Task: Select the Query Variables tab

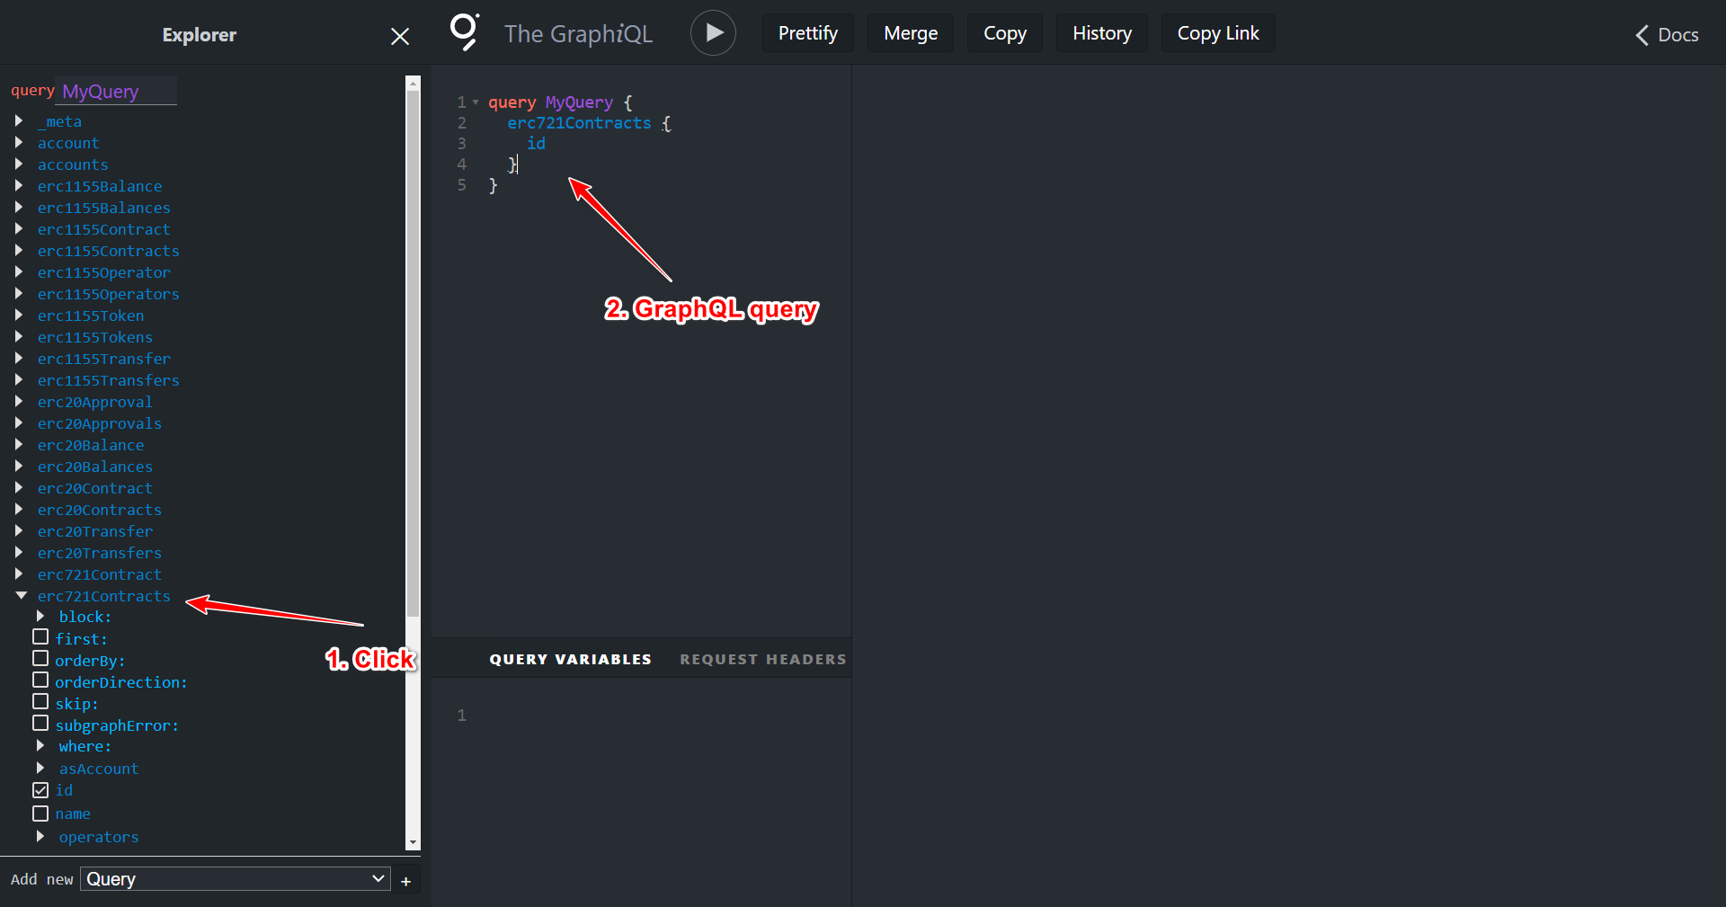Action: (570, 659)
